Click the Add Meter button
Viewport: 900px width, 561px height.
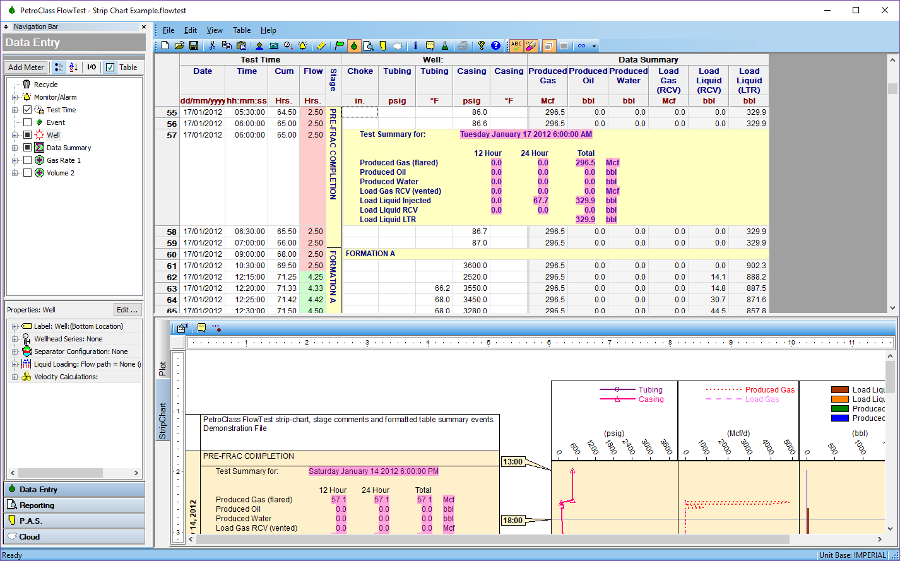[26, 68]
